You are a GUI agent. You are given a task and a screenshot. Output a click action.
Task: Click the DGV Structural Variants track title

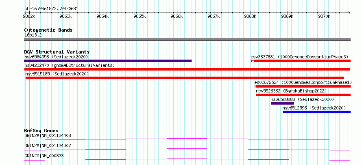(x=57, y=52)
